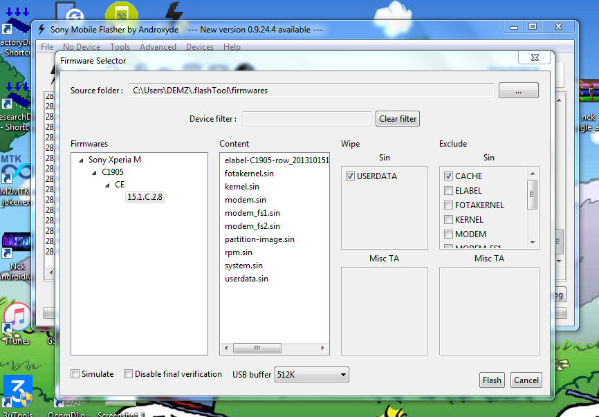Open the Tools menu

(x=120, y=46)
